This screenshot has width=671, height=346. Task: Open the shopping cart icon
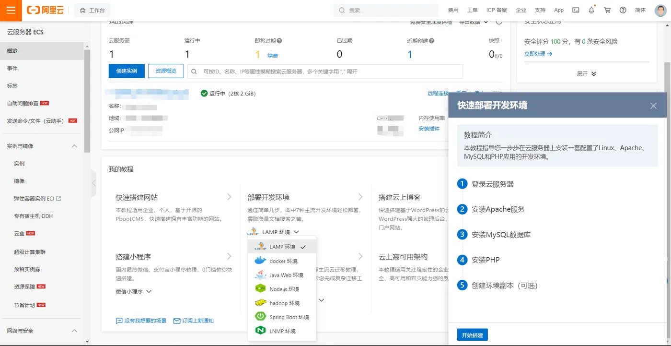pos(607,10)
